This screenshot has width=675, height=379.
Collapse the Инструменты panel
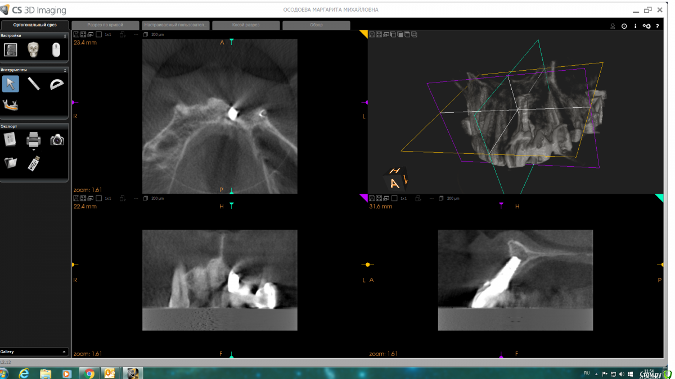click(x=65, y=70)
